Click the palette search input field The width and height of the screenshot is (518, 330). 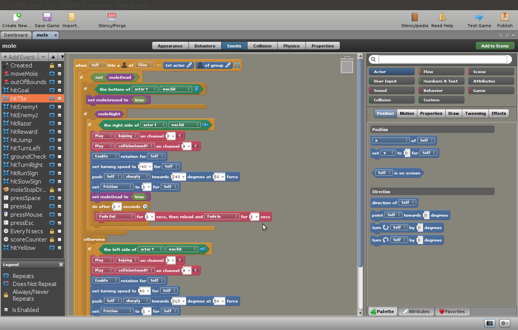click(x=443, y=59)
